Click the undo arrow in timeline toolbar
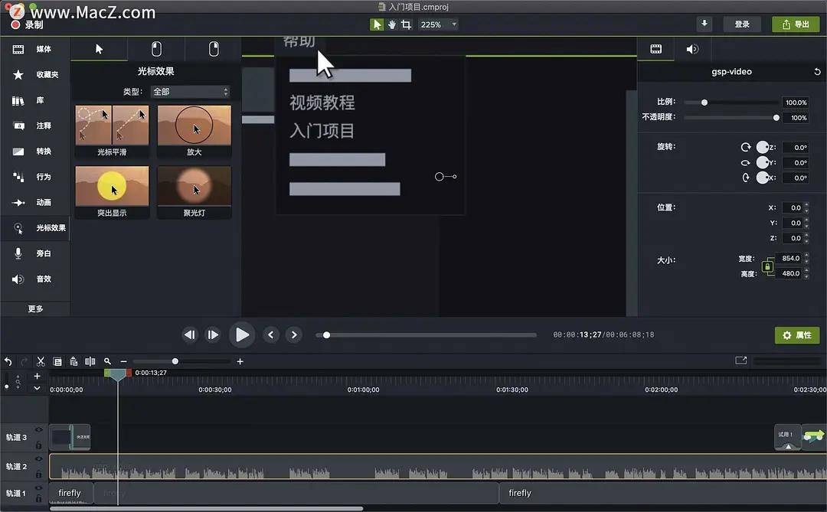This screenshot has height=512, width=827. pyautogui.click(x=8, y=361)
